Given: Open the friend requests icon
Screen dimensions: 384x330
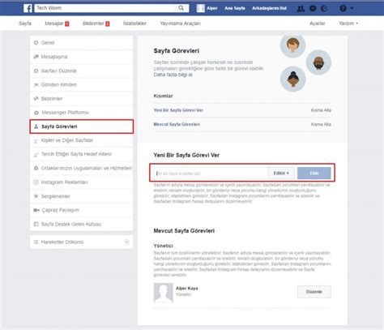Looking at the screenshot, I should (301, 8).
